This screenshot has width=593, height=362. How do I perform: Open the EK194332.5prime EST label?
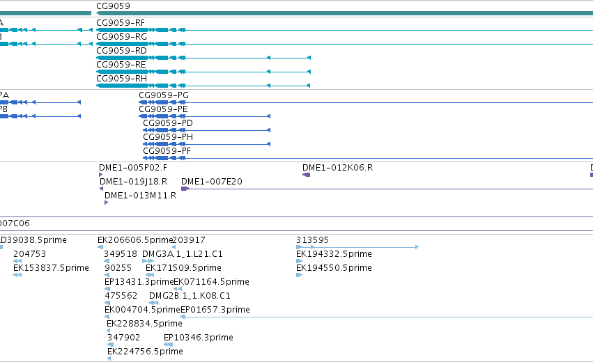coord(334,254)
